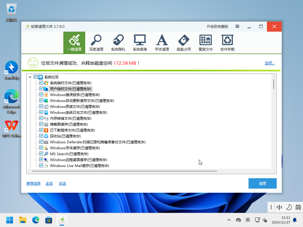Viewport: 303px width, 227px height.
Task: Open the 磁盘占用 tab
Action: point(183,43)
